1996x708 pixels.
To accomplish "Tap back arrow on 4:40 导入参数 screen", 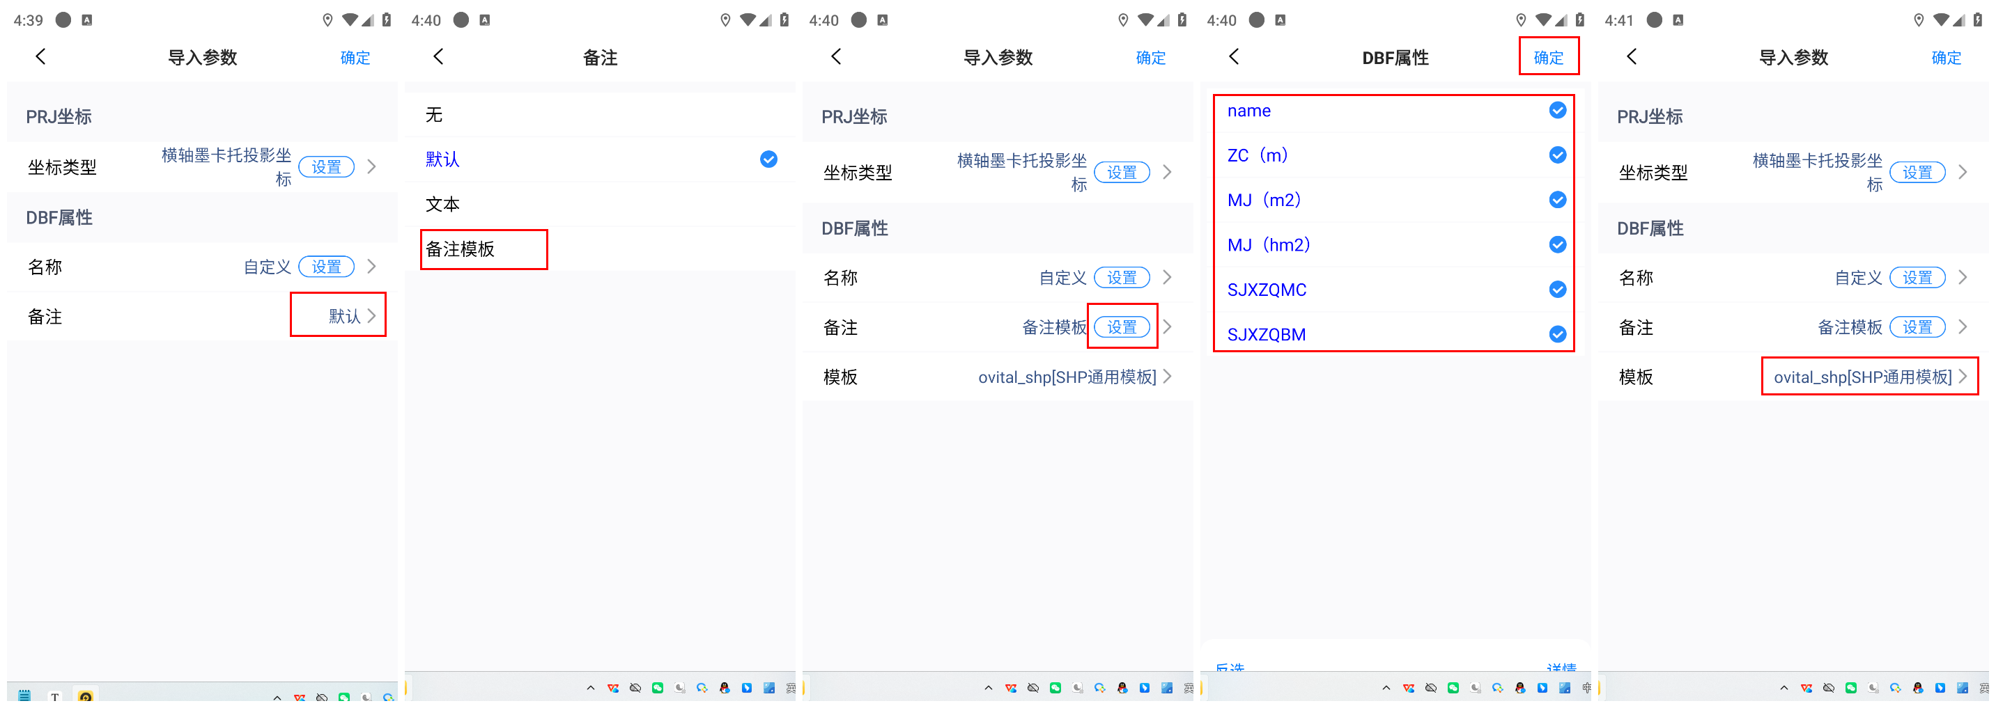I will (836, 56).
